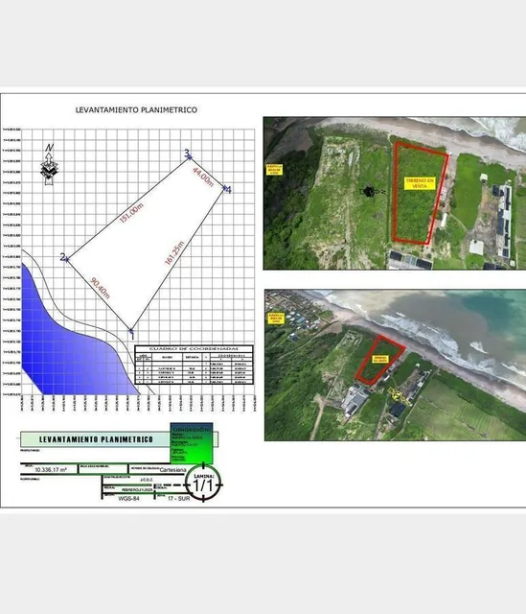Click the '151.00m' side length label
Image resolution: width=526 pixels, height=614 pixels.
pyautogui.click(x=131, y=213)
